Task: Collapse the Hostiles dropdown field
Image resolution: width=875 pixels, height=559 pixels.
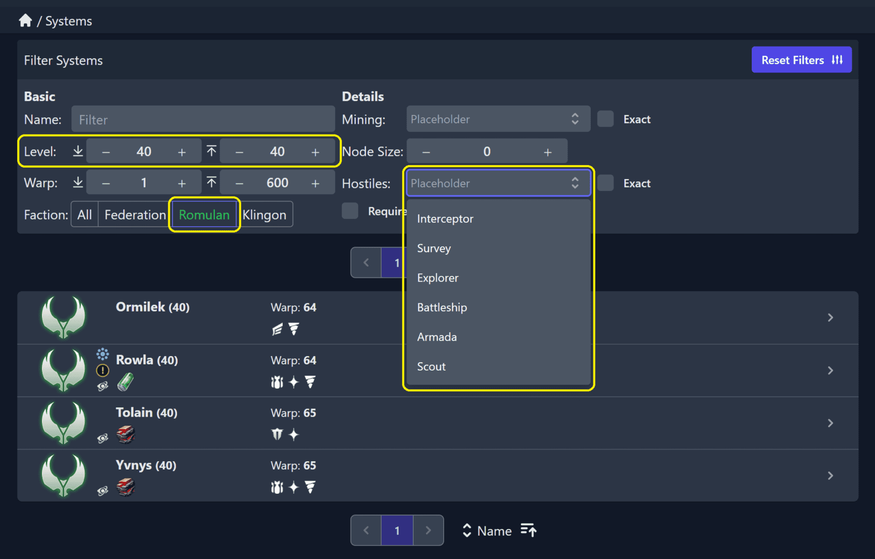Action: 498,183
